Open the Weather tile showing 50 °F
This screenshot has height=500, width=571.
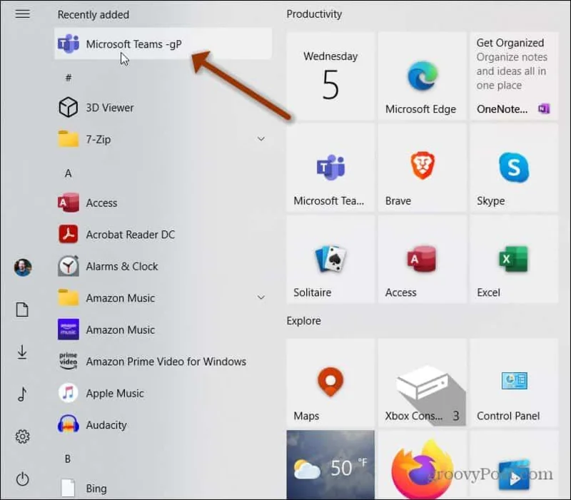click(330, 465)
